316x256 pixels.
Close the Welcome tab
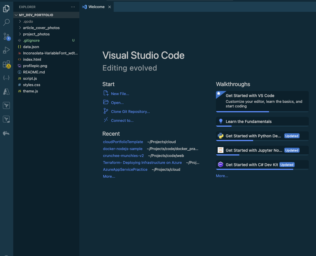point(110,7)
